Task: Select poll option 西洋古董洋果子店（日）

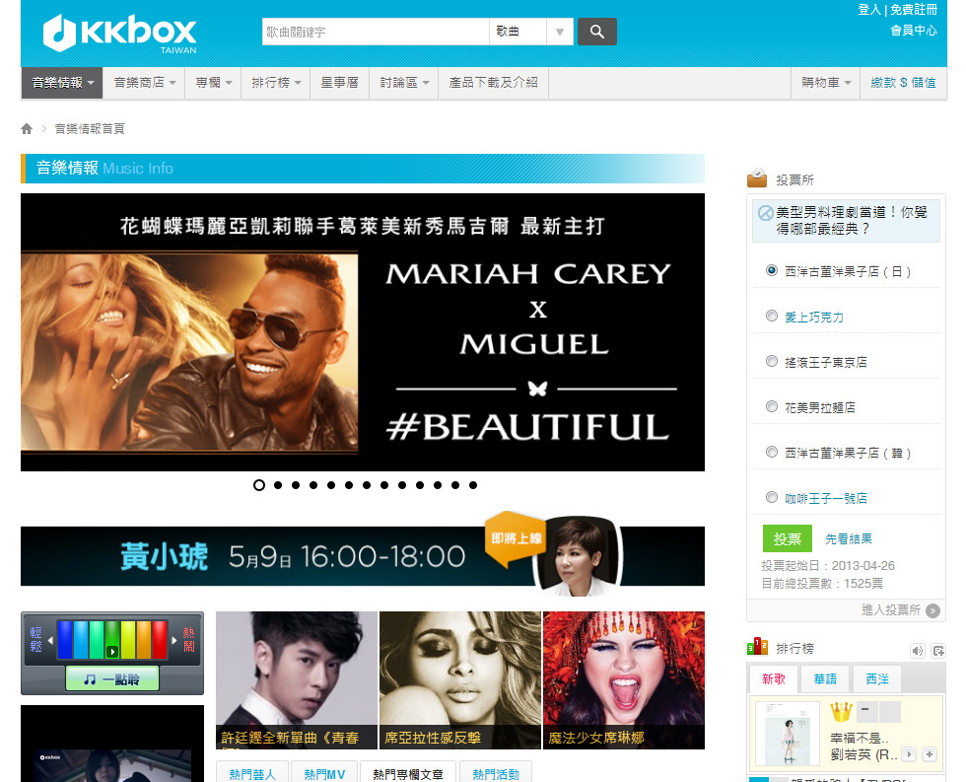Action: click(x=771, y=270)
